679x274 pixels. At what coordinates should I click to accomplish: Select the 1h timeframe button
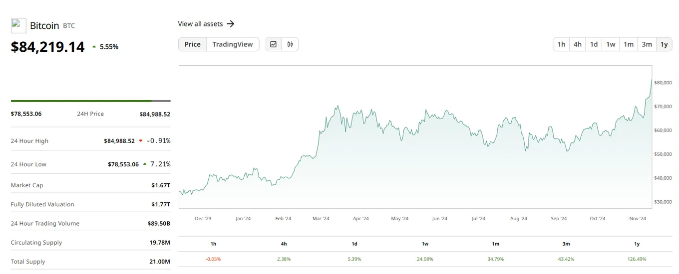(561, 44)
